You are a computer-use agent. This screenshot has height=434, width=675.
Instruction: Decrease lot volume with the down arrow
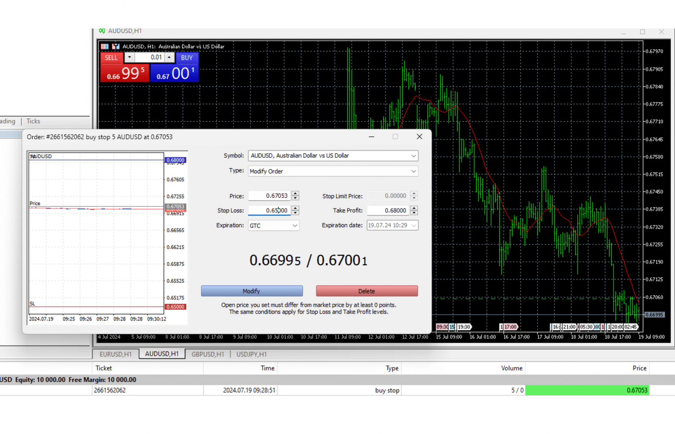point(130,57)
